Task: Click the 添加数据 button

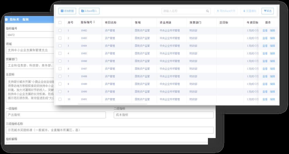Action: click(67, 11)
